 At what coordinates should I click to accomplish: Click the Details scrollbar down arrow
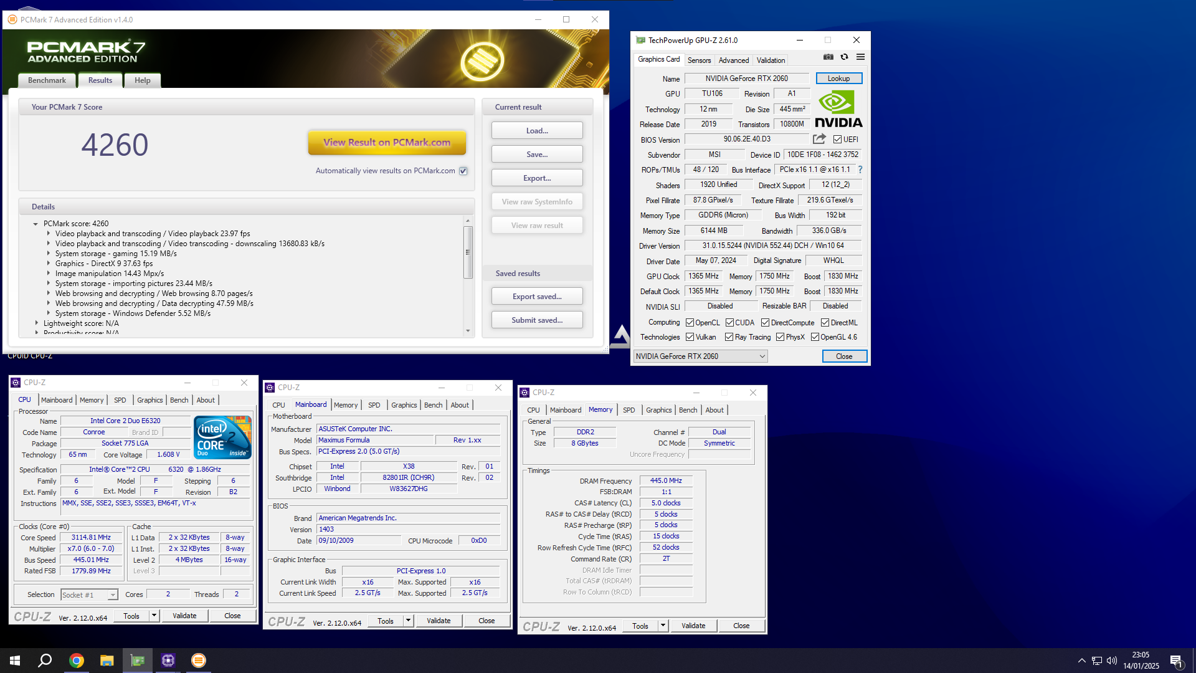click(468, 332)
